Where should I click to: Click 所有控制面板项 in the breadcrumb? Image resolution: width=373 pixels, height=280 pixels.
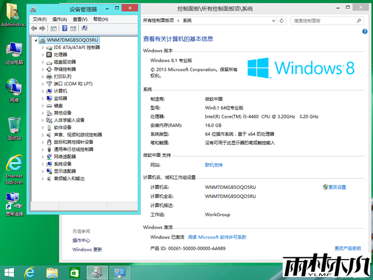click(x=159, y=20)
